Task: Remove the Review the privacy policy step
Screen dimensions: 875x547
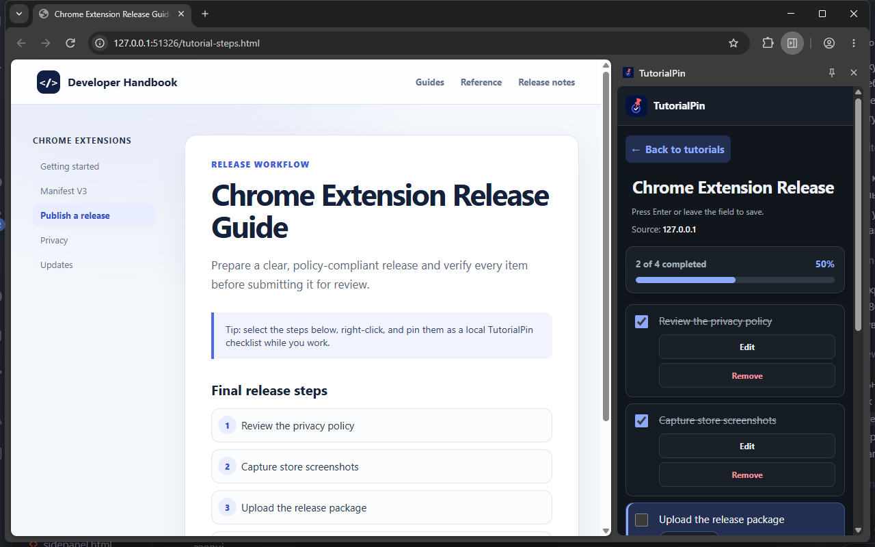Action: point(746,375)
